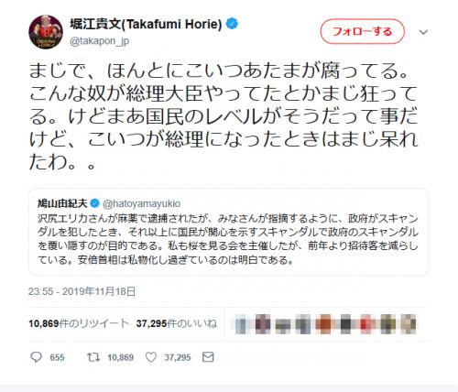
Task: Click the reply speech bubble icon
Action: click(37, 357)
